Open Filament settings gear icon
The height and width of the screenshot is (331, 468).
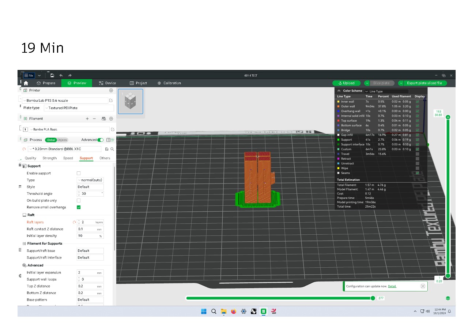coord(111,119)
